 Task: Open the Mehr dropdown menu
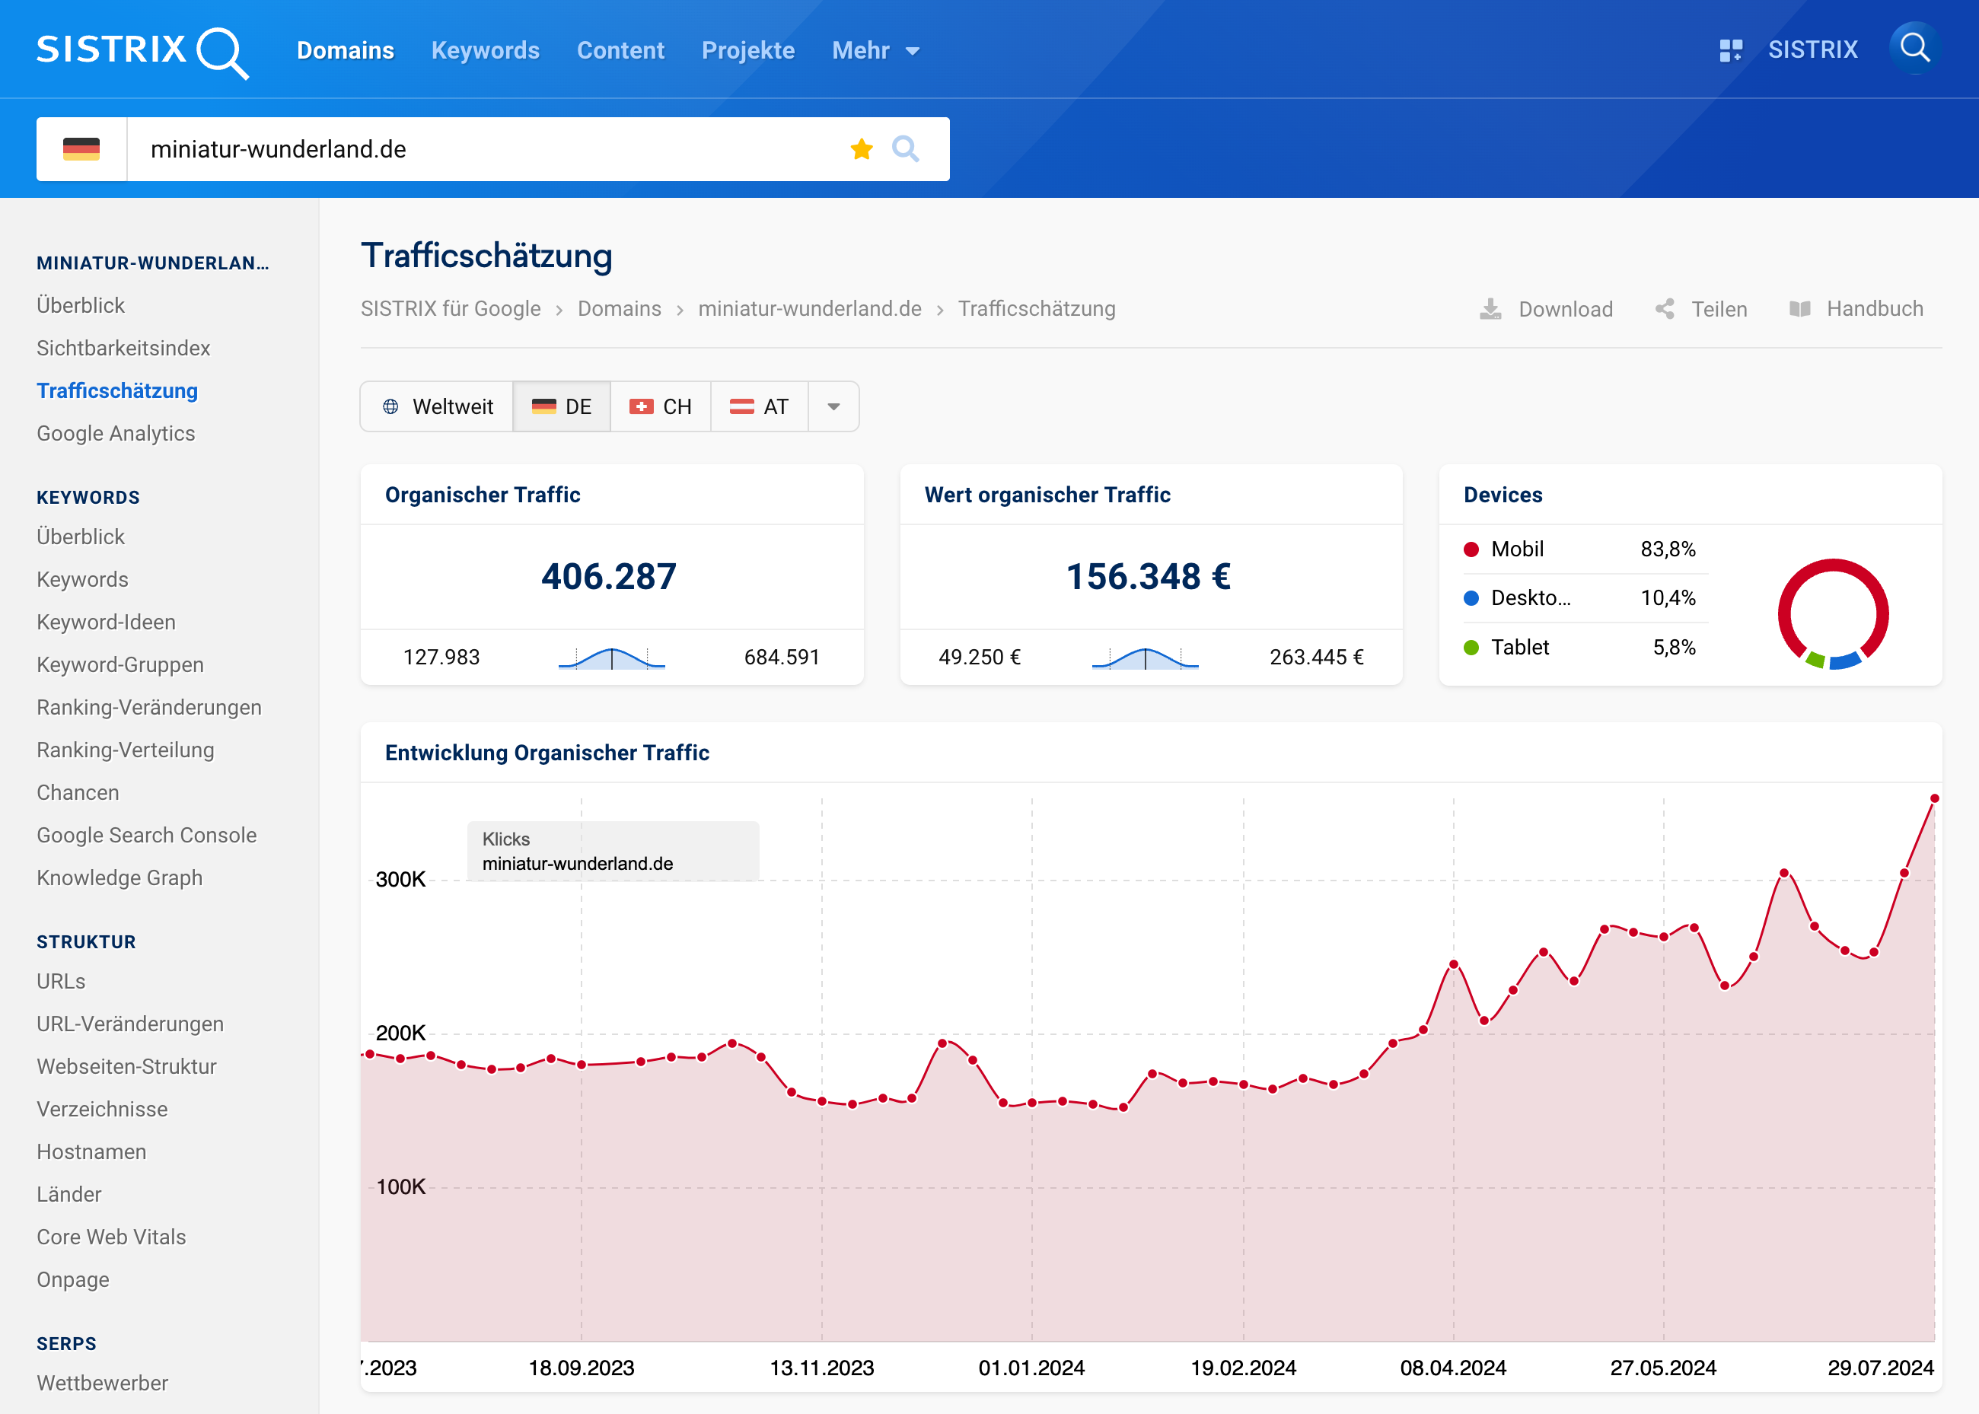(x=875, y=50)
